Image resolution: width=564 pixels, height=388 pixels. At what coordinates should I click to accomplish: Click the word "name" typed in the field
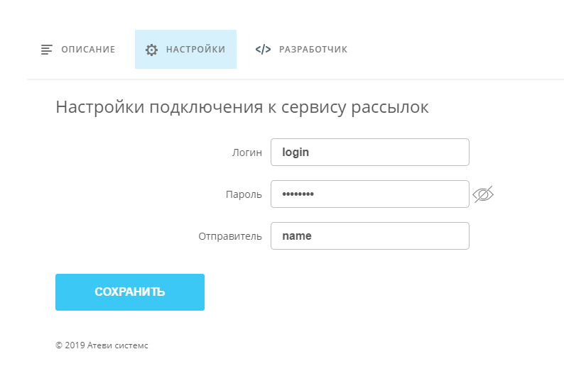tap(297, 236)
